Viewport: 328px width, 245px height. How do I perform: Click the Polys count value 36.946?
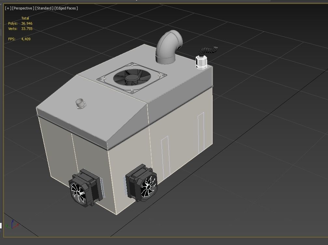[27, 23]
